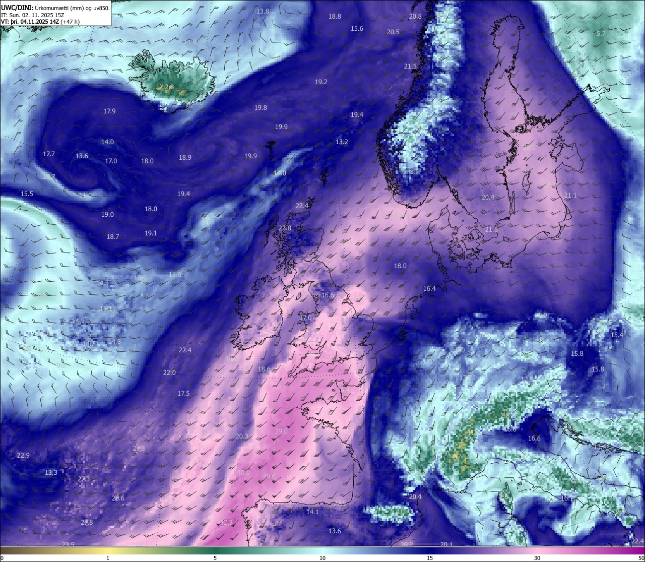Click the 14.8 value in the western Atlantic
The height and width of the screenshot is (562, 645).
[x=114, y=341]
